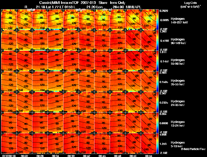The height and width of the screenshot is (157, 207).
Task: Open the 5-13 keV panel at 06:39
Action: pos(71,143)
